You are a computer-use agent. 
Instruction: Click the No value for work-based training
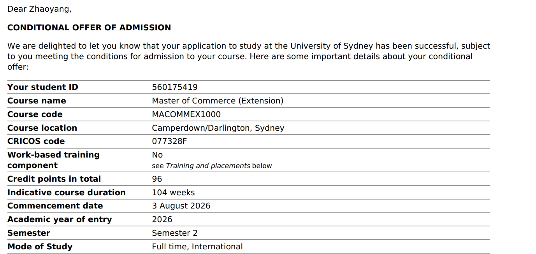[157, 155]
